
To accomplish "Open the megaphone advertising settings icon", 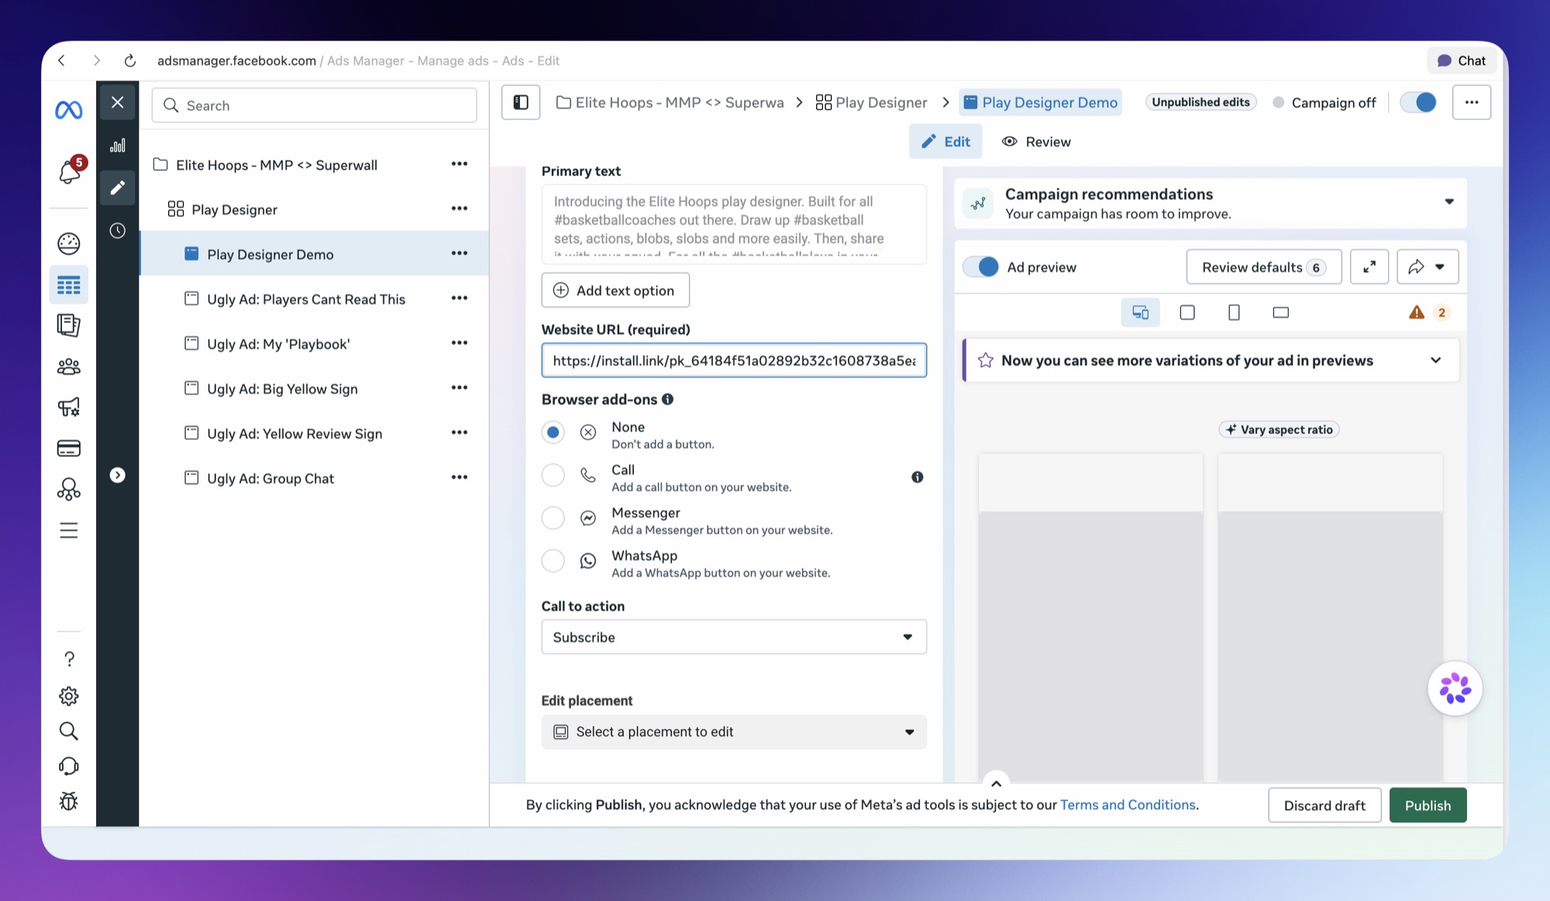I will (x=68, y=407).
